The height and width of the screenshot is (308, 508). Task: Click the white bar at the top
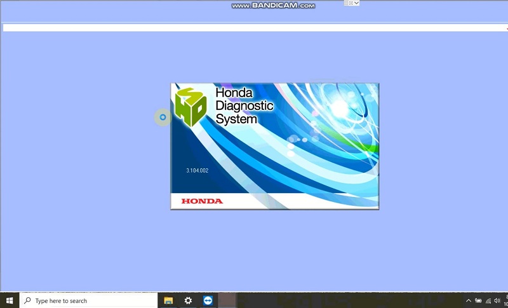[x=255, y=28]
